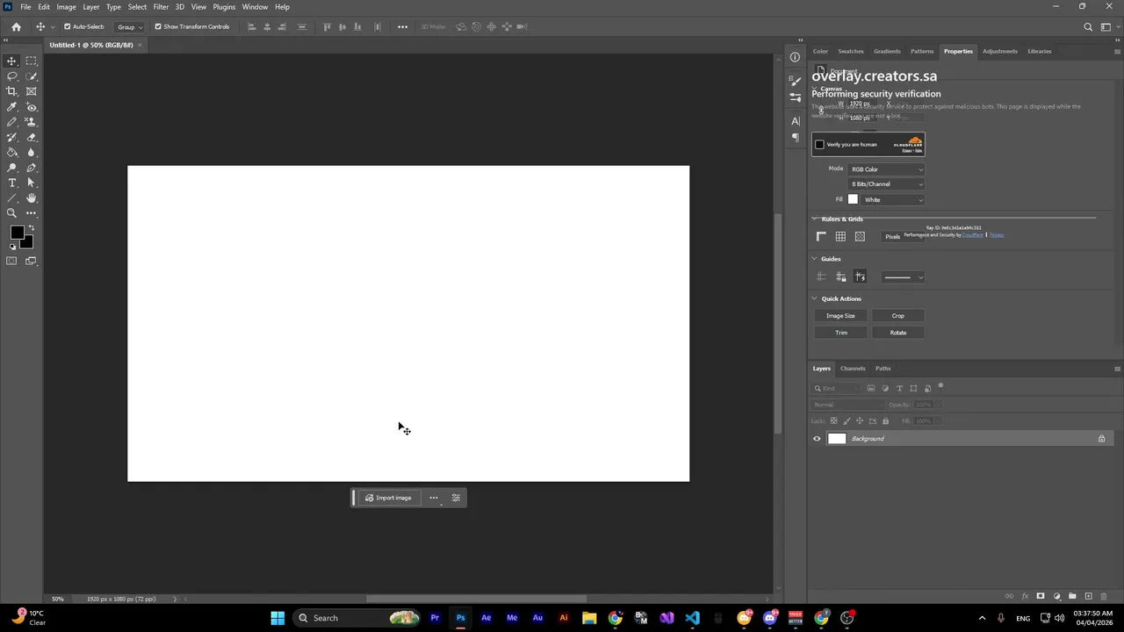The image size is (1124, 632).
Task: Select the Hand tool
Action: pyautogui.click(x=32, y=198)
